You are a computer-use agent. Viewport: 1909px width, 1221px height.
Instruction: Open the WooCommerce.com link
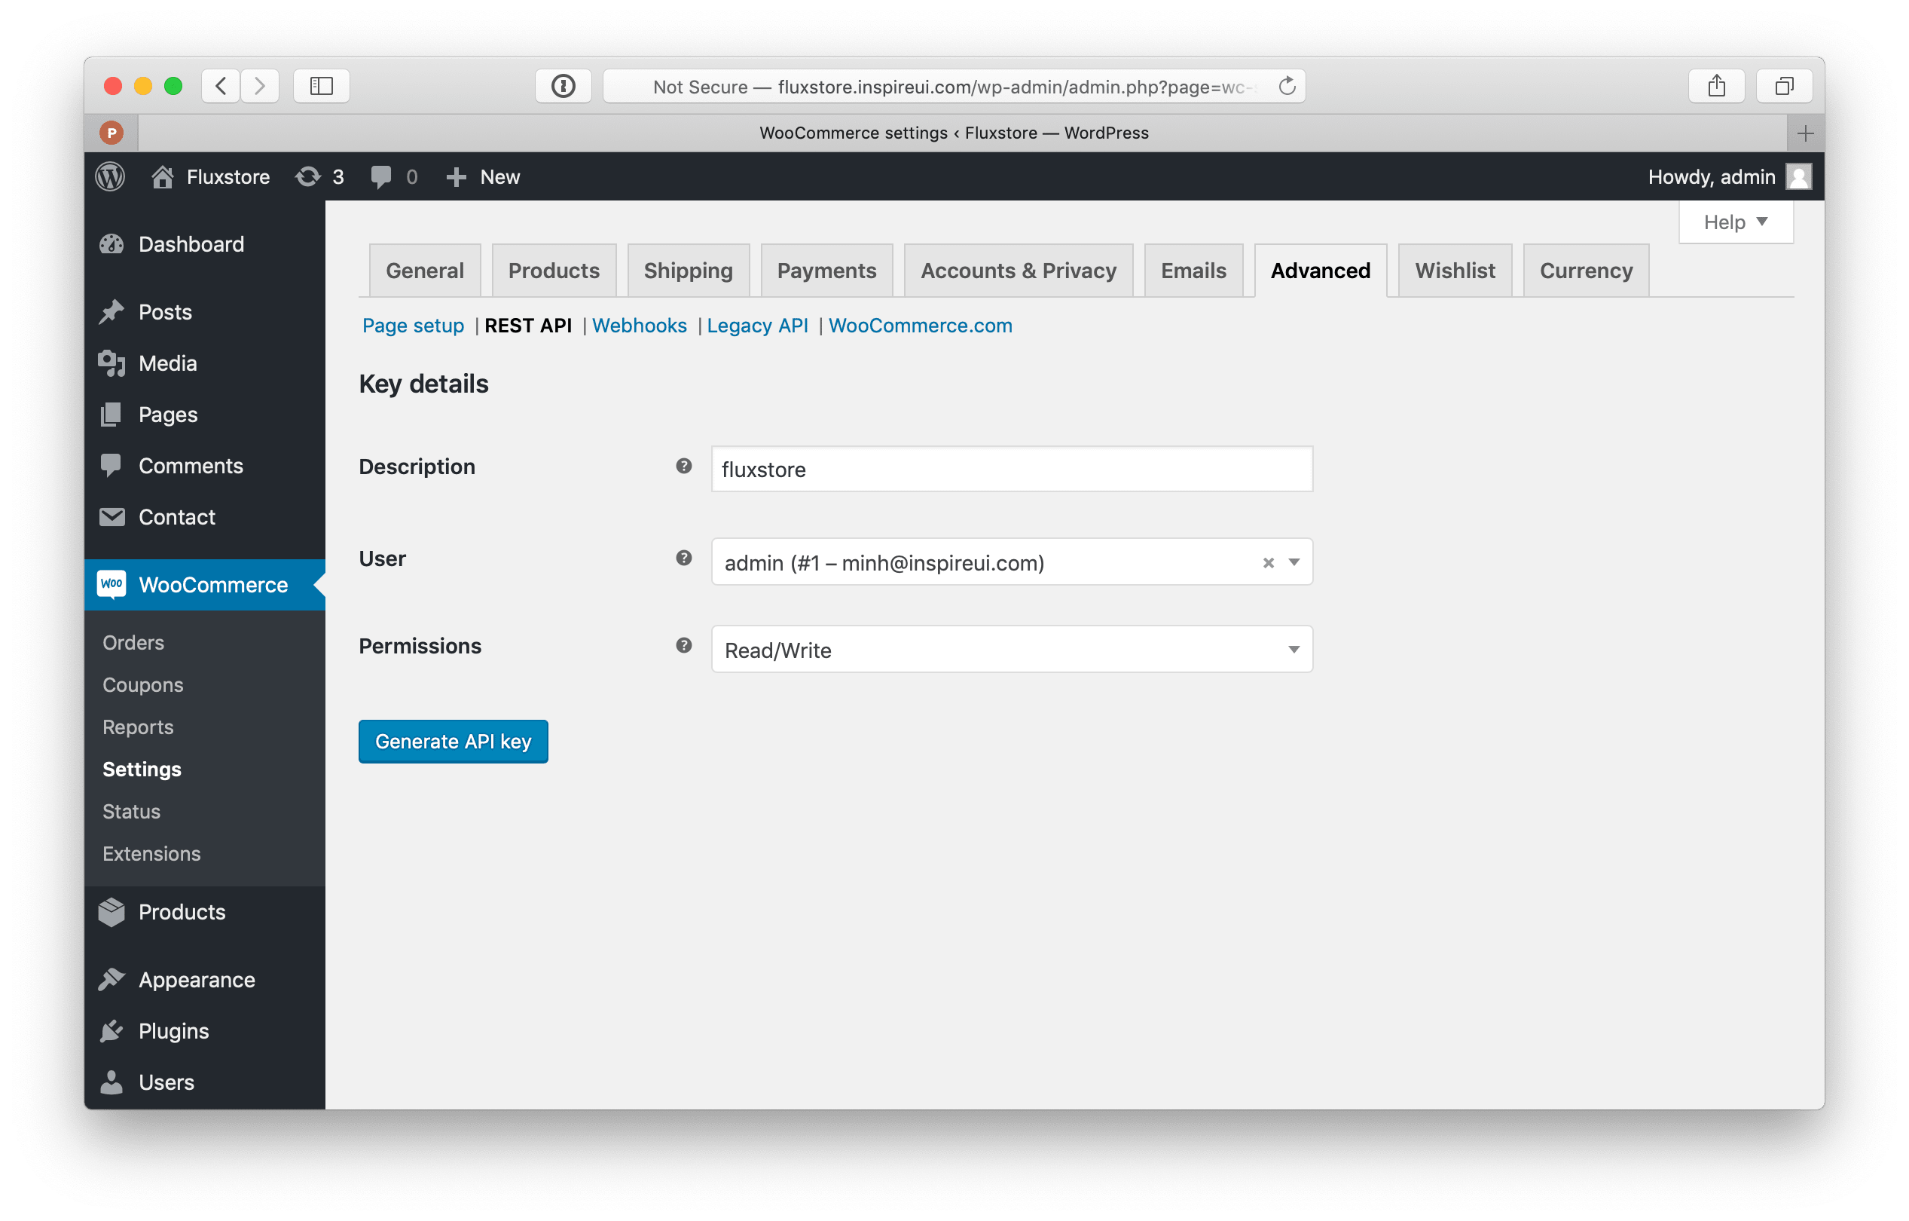pyautogui.click(x=920, y=324)
